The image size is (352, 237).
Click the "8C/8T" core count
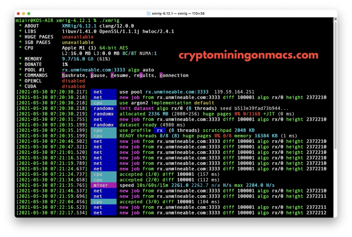[x=129, y=53]
